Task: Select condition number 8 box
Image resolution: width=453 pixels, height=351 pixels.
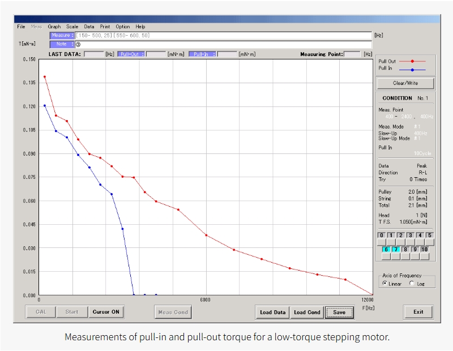Action: click(405, 249)
